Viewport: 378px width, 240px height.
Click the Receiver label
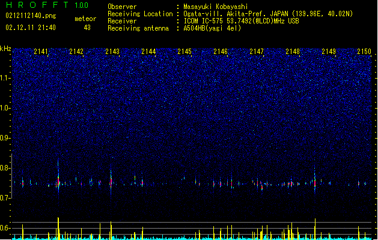[122, 21]
